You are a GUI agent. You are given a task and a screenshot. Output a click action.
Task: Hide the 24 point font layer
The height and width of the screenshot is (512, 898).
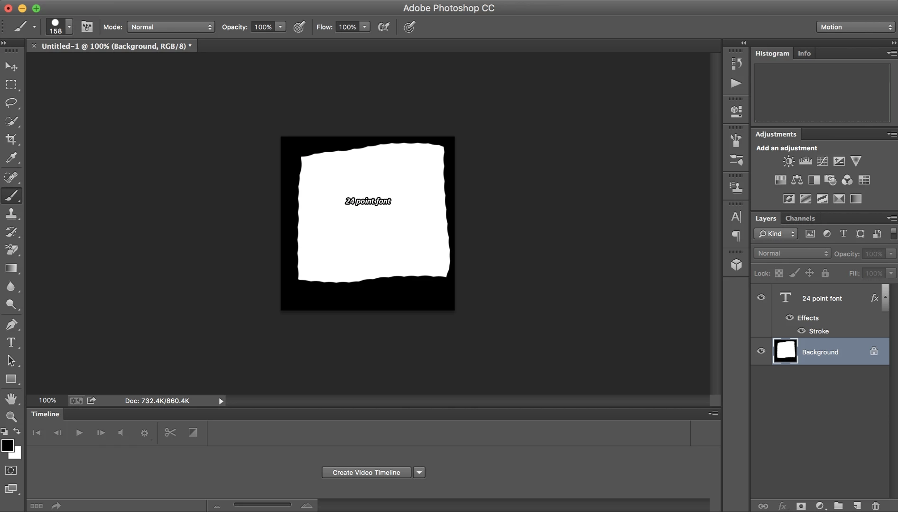[761, 298]
